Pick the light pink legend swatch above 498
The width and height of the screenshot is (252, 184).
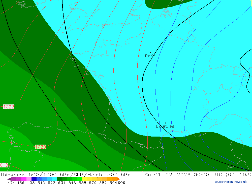(x=29, y=179)
